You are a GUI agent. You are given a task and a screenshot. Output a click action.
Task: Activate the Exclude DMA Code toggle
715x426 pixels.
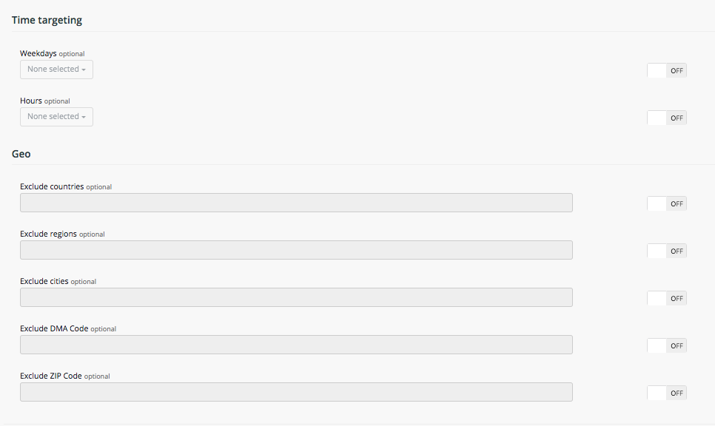tap(667, 346)
